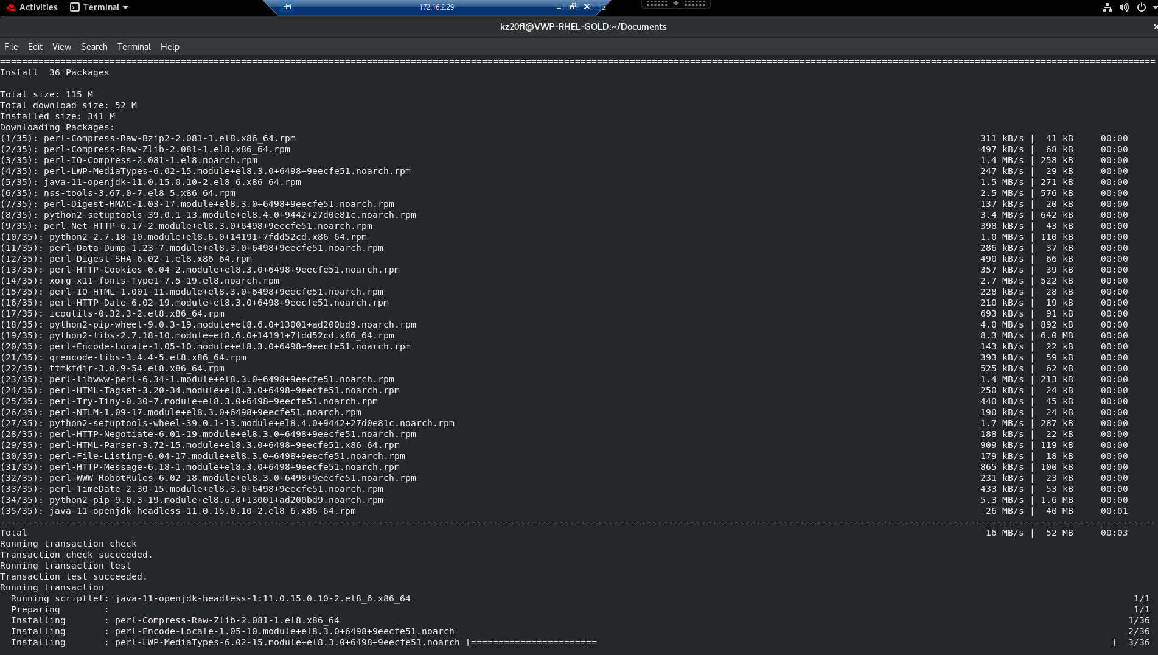
Task: Close the 172.16.2.29 remote session
Action: pos(587,7)
